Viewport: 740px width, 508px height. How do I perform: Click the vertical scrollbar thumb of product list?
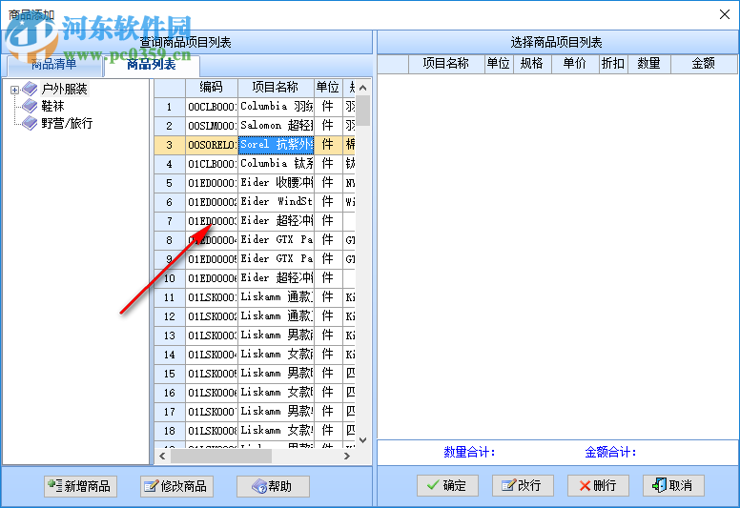[363, 111]
